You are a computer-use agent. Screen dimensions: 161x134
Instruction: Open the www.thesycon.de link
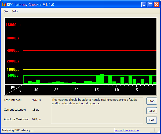point(127,130)
